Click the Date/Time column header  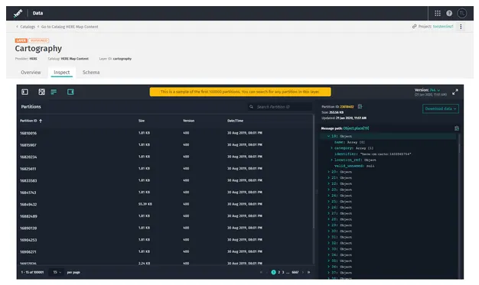click(x=235, y=121)
